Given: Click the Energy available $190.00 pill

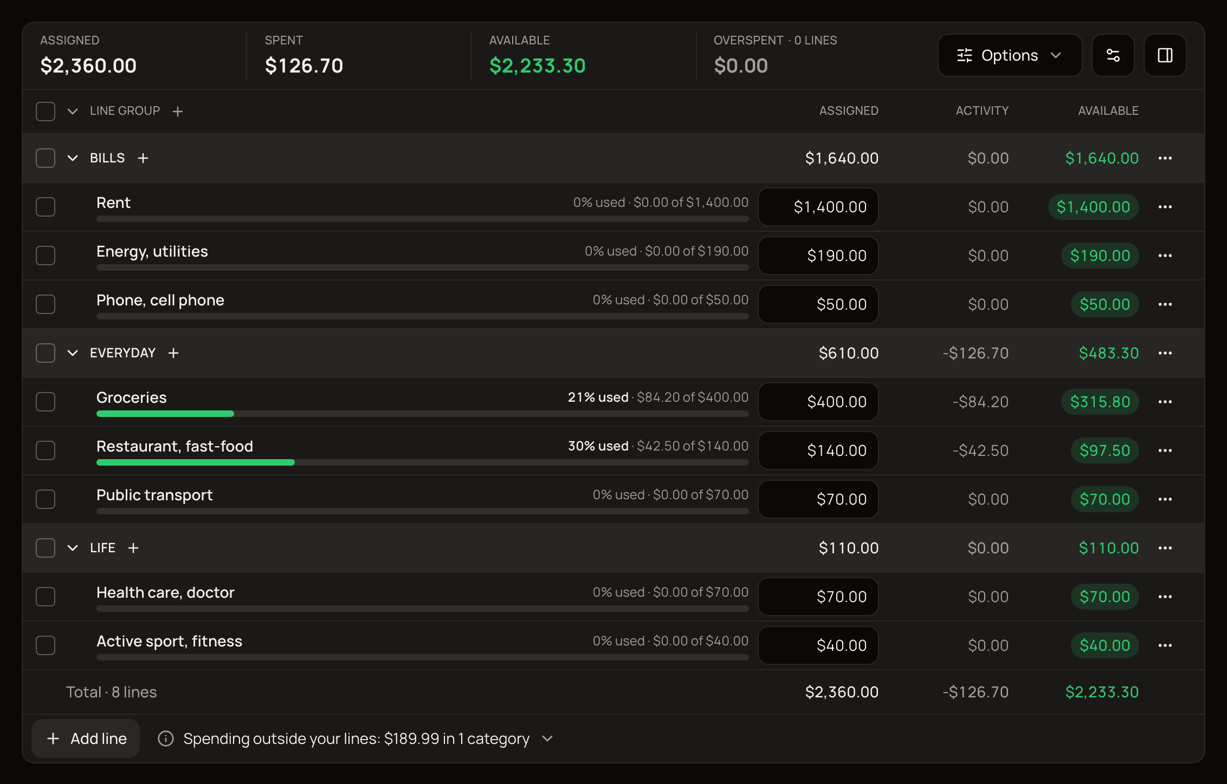Looking at the screenshot, I should pyautogui.click(x=1100, y=256).
